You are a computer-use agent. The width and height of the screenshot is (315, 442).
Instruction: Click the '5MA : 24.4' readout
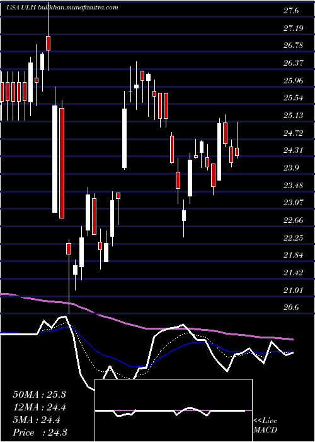tap(37, 420)
